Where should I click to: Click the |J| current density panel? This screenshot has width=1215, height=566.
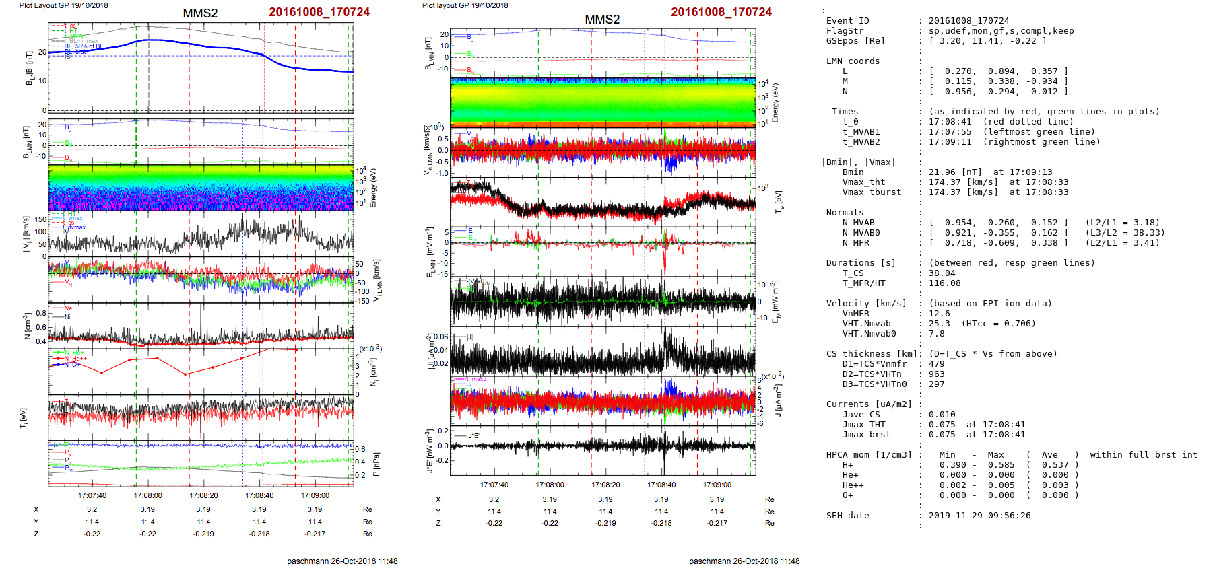[603, 351]
